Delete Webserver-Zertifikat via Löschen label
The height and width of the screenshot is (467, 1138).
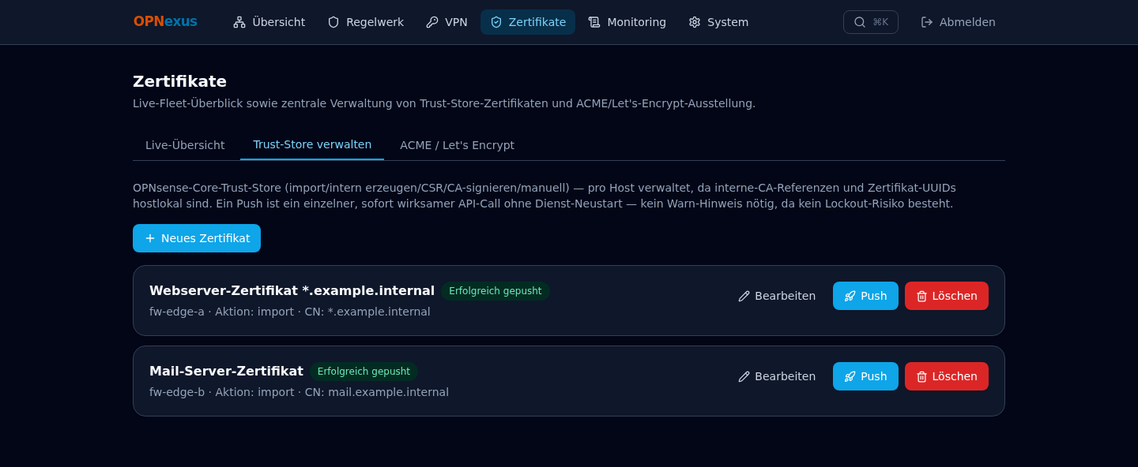955,296
